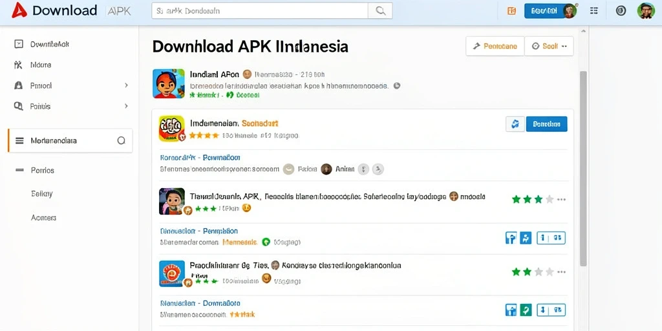Click the search magnifier button in header

(x=380, y=11)
